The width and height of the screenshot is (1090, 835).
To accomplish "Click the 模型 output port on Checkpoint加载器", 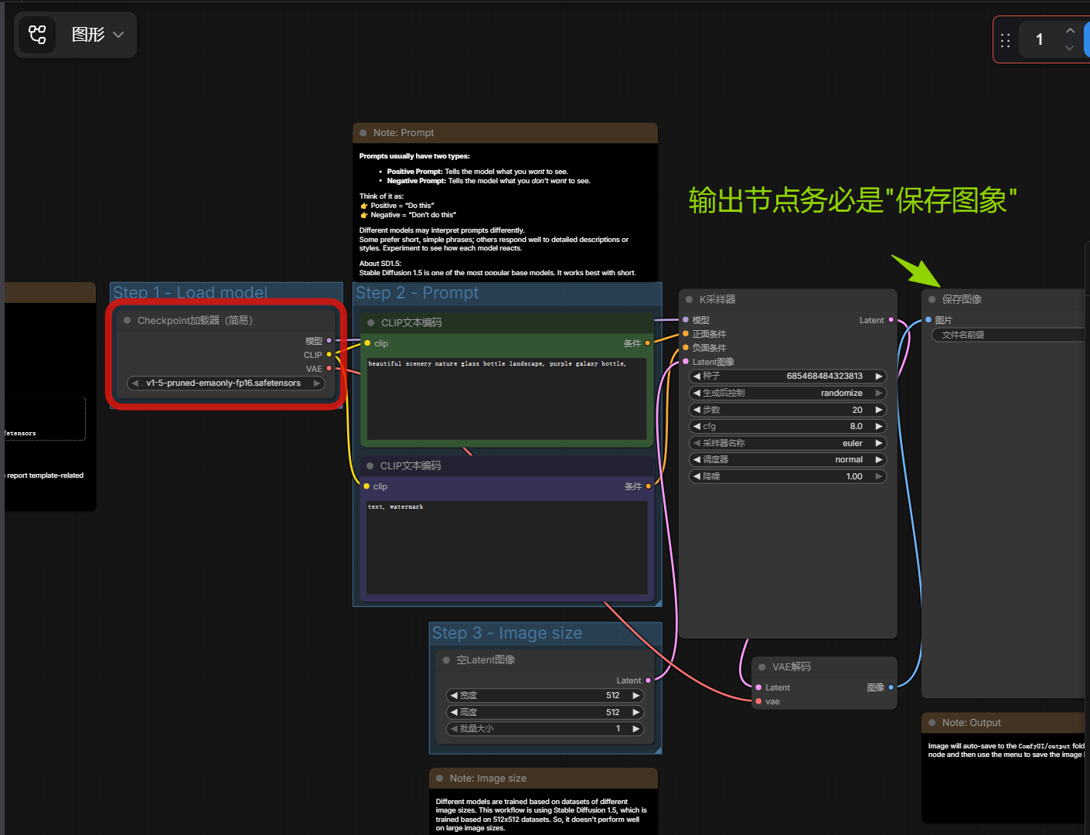I will tap(329, 341).
